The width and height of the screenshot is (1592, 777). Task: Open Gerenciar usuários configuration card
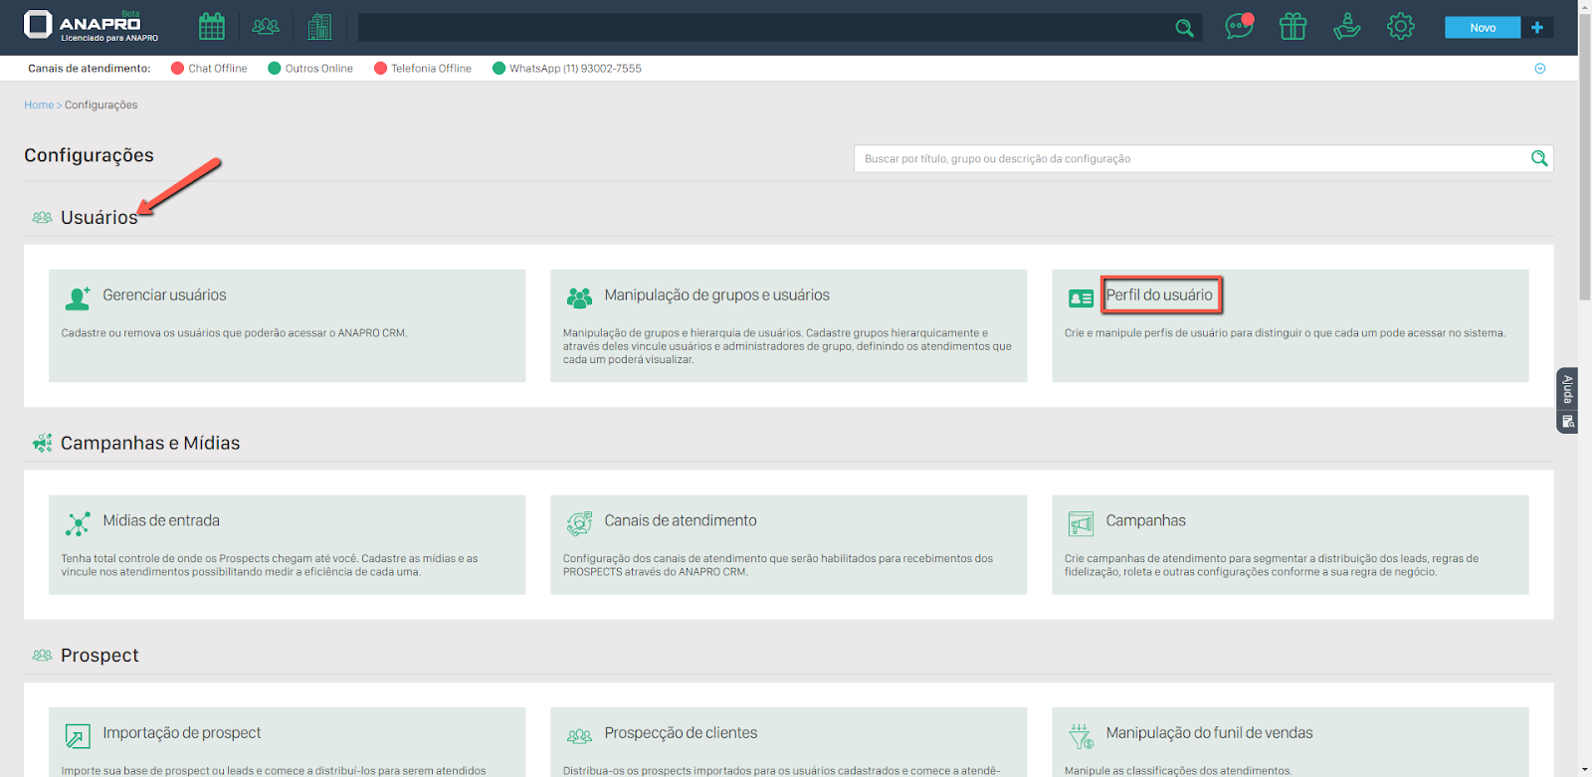(x=164, y=295)
